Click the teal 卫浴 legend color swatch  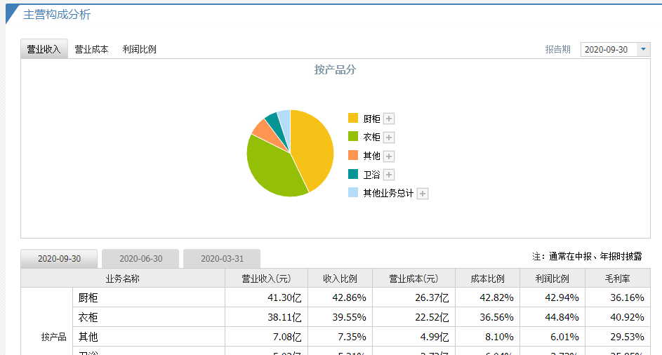[353, 174]
